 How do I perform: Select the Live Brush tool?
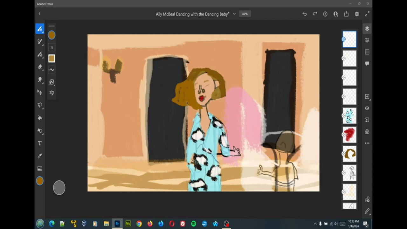(x=40, y=41)
